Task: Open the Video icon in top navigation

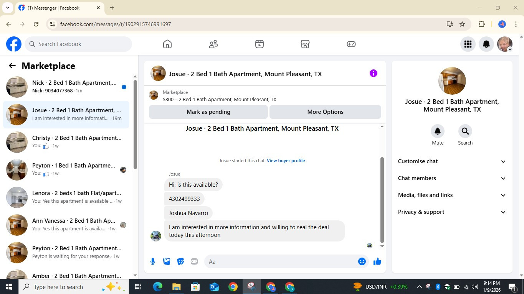Action: pyautogui.click(x=260, y=44)
